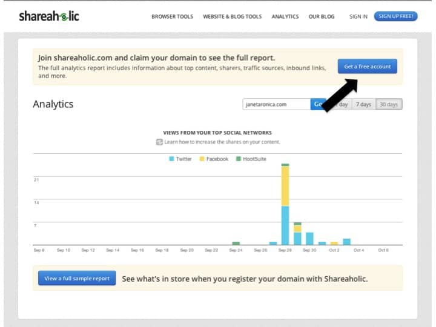Image resolution: width=436 pixels, height=327 pixels.
Task: Click Facebook legend label
Action: click(x=217, y=159)
